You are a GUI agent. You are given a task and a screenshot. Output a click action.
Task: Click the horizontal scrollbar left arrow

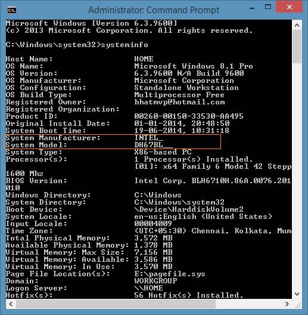click(x=11, y=304)
